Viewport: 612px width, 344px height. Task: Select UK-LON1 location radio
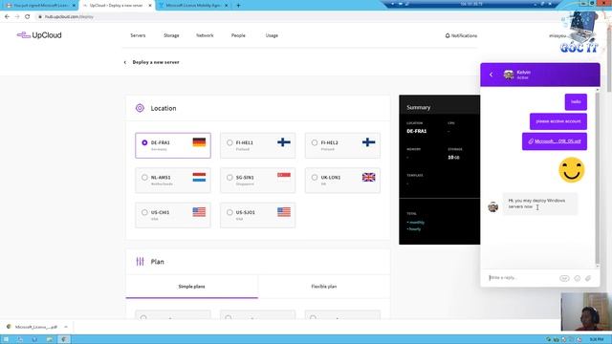click(315, 178)
